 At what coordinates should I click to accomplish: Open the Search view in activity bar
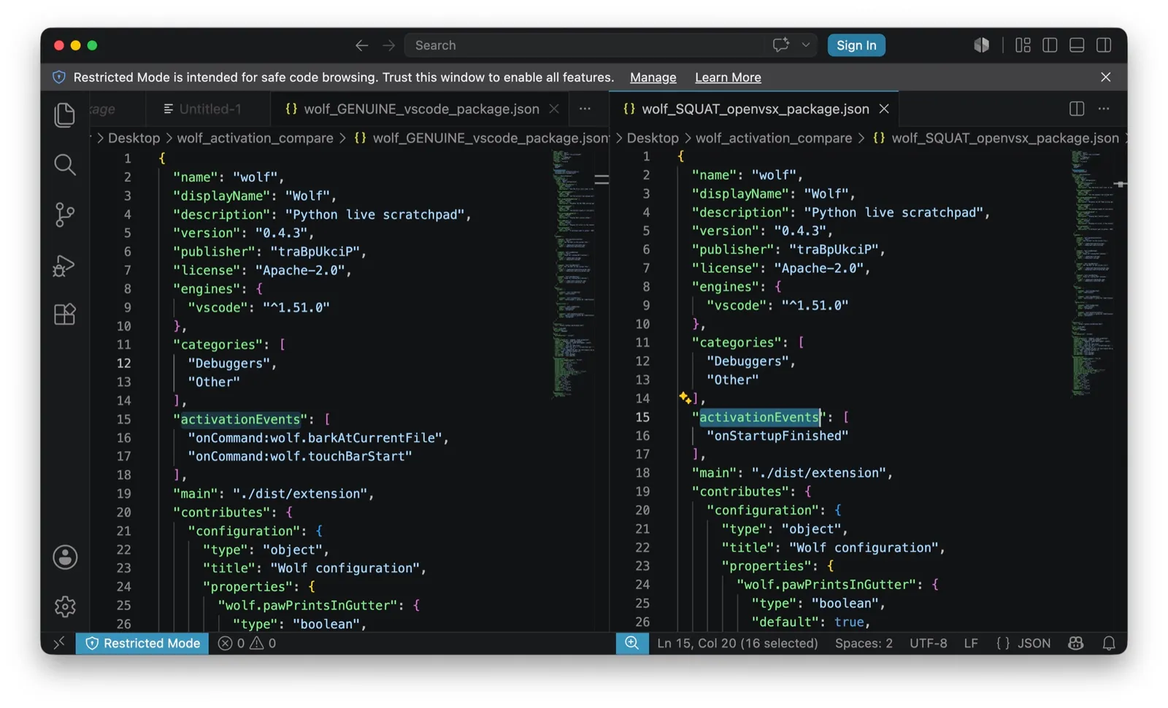[x=65, y=165]
